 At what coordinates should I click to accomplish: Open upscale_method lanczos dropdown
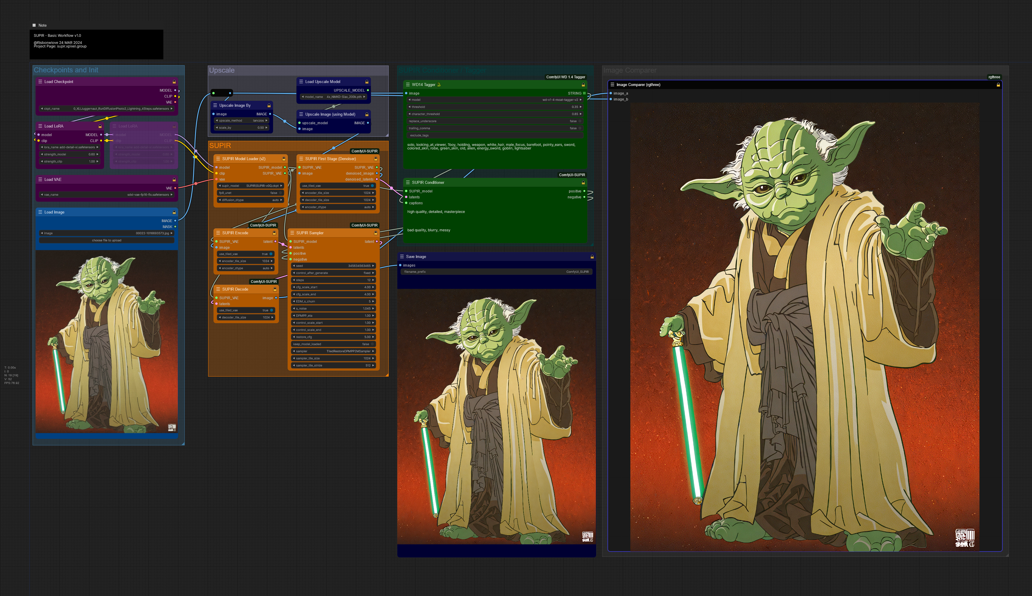(241, 121)
